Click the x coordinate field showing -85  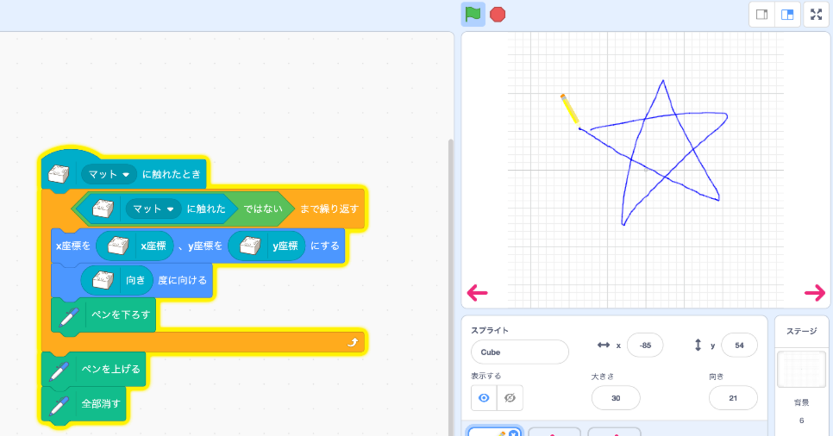click(x=645, y=345)
